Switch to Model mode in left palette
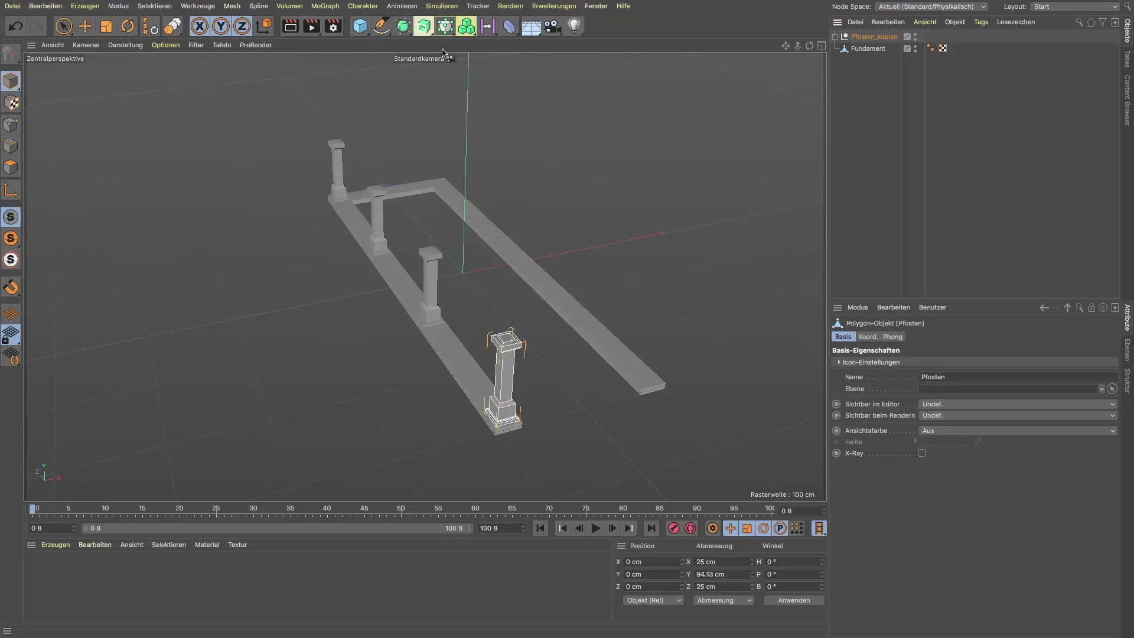The height and width of the screenshot is (638, 1134). [x=11, y=81]
